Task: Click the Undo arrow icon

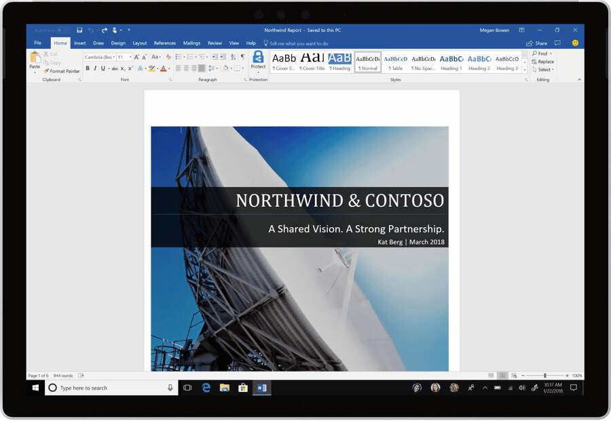Action: coord(90,30)
